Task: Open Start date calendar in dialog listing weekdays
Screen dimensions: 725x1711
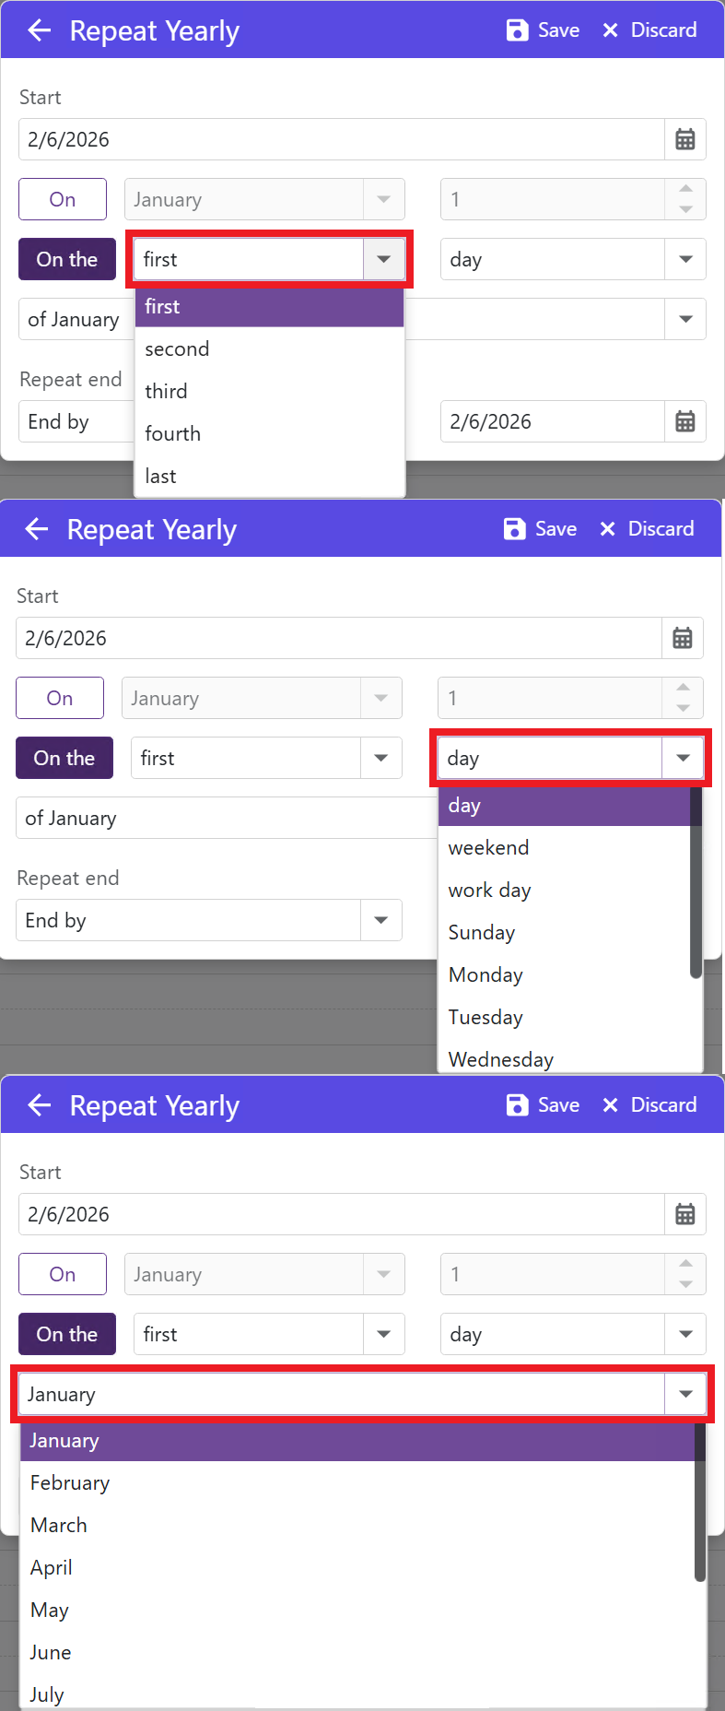Action: click(683, 638)
